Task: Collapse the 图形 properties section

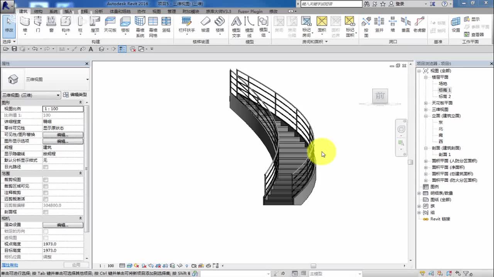Action: pos(80,102)
